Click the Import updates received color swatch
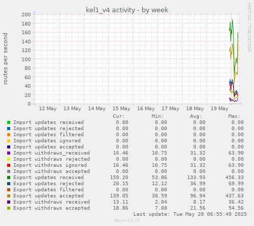 [x=9, y=122]
